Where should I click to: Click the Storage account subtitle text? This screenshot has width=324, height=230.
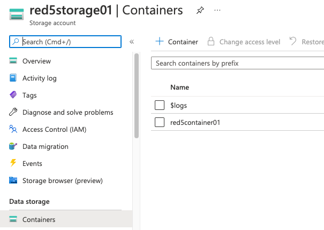click(x=52, y=23)
